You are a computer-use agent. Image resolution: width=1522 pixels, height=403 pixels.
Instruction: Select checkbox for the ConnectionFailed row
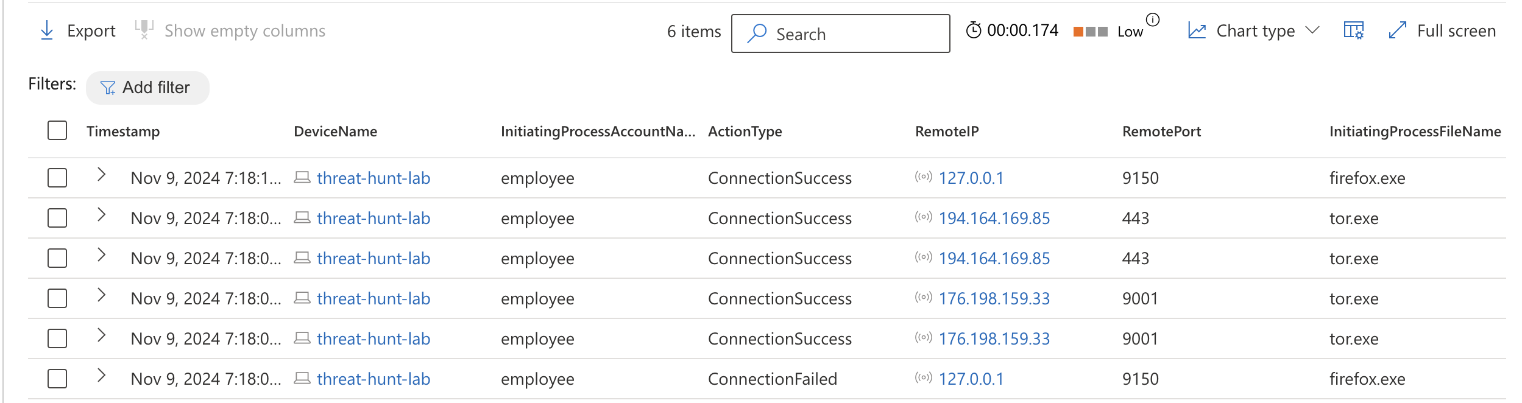[x=57, y=379]
